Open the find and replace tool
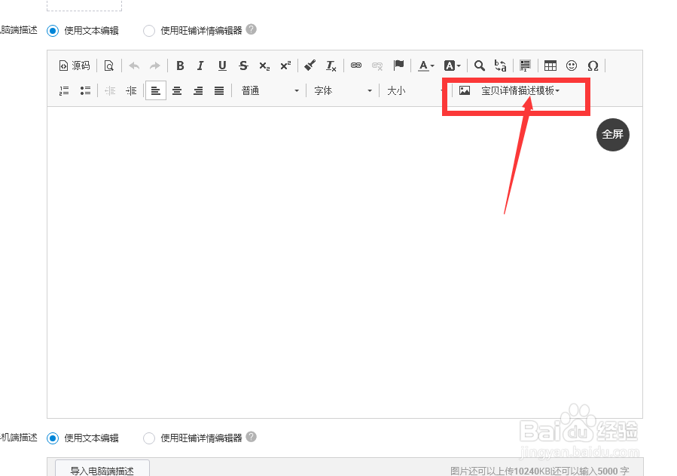The width and height of the screenshot is (677, 476). coord(501,66)
